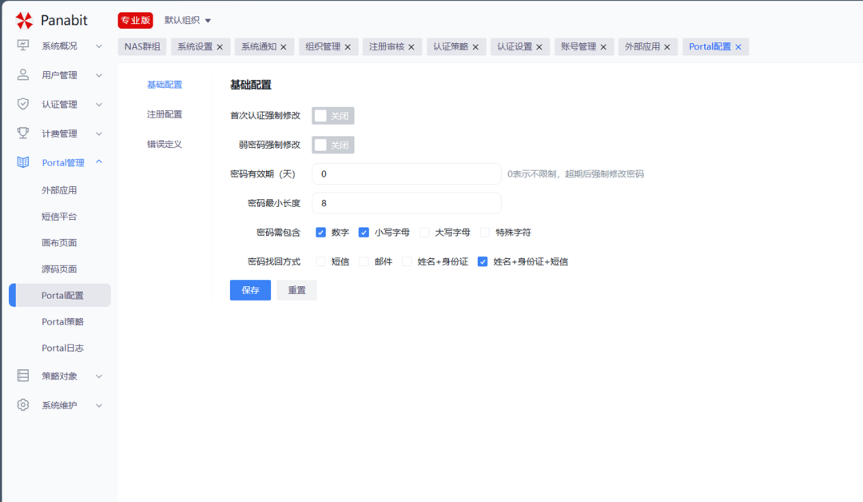This screenshot has height=502, width=863.
Task: Open 外部应用 in the sidebar
Action: (59, 190)
